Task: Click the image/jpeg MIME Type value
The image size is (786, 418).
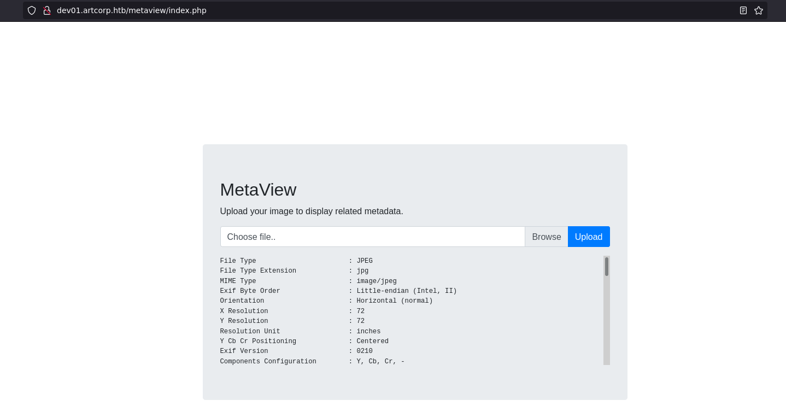Action: pyautogui.click(x=376, y=281)
